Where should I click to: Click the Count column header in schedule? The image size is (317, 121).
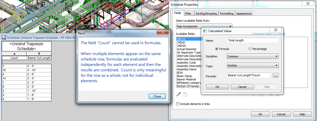pos(14,58)
